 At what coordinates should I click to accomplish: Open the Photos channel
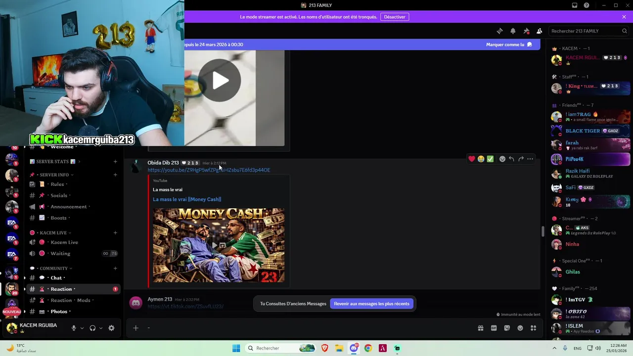pyautogui.click(x=74, y=311)
